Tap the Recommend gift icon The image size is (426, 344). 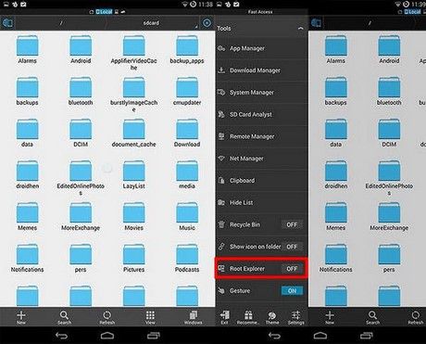[248, 317]
